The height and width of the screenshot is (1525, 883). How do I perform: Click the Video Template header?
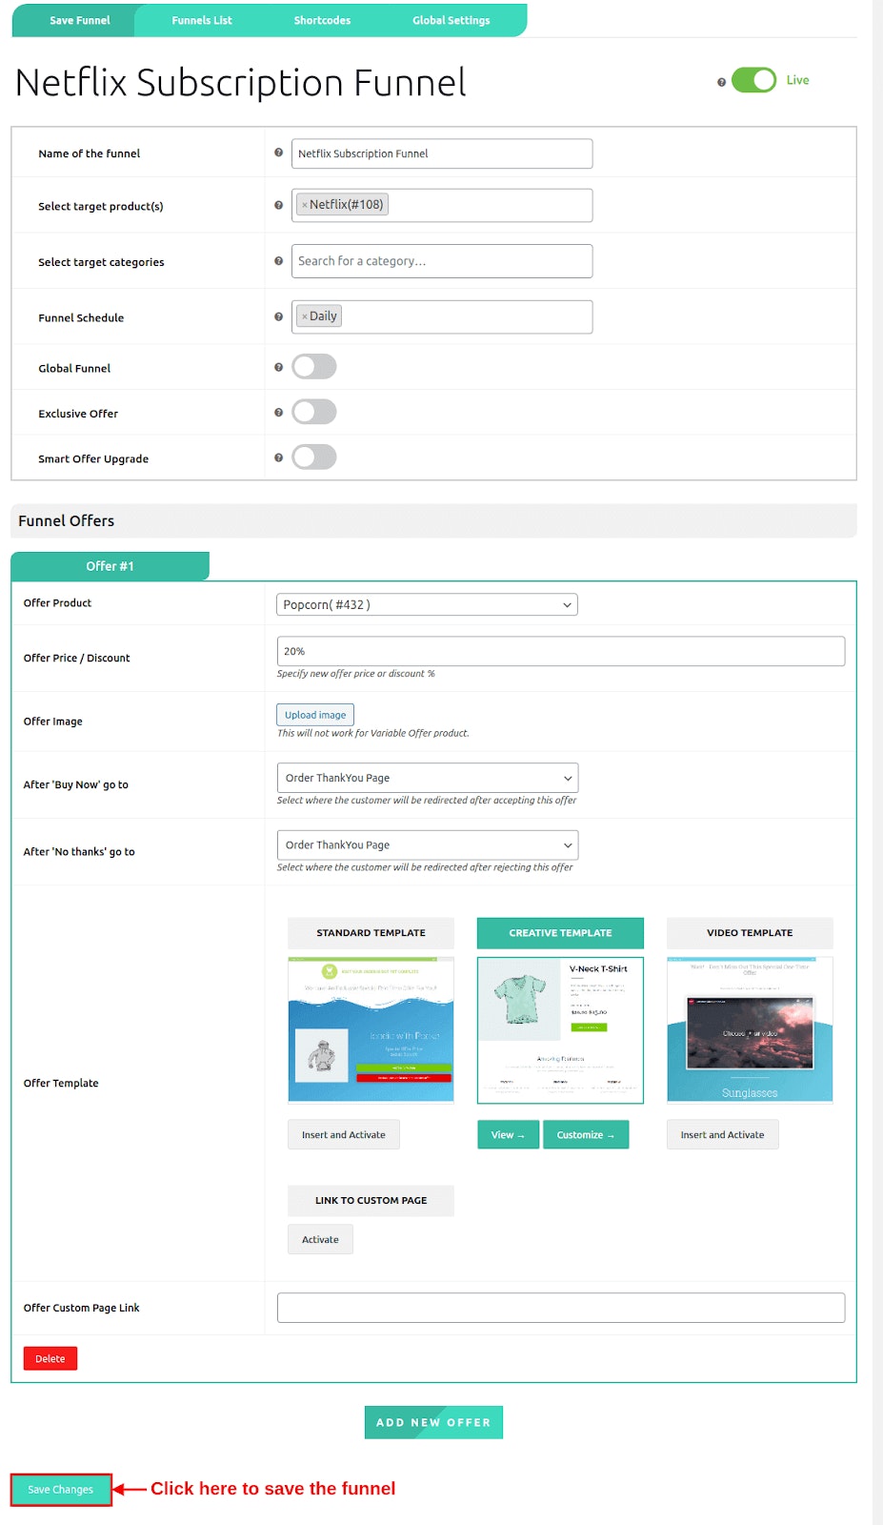click(750, 933)
